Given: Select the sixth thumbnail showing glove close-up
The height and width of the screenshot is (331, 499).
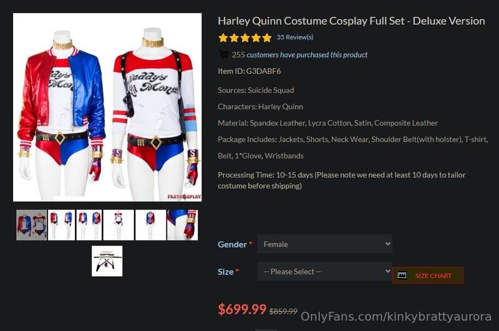Looking at the screenshot, I should (182, 225).
